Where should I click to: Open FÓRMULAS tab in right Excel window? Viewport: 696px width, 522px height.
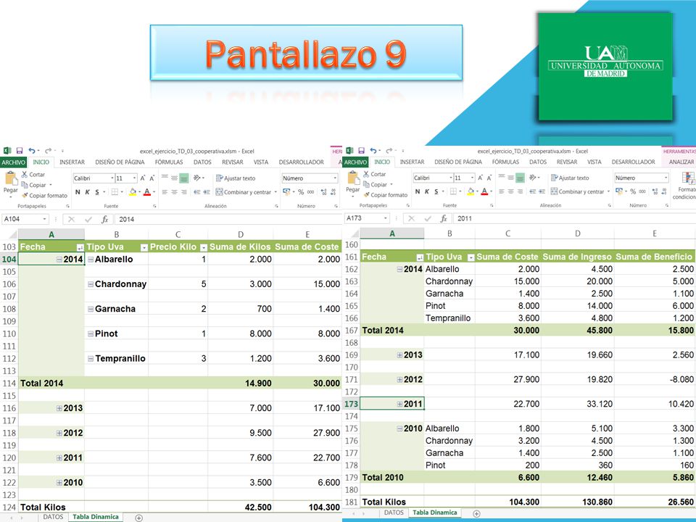pyautogui.click(x=505, y=162)
